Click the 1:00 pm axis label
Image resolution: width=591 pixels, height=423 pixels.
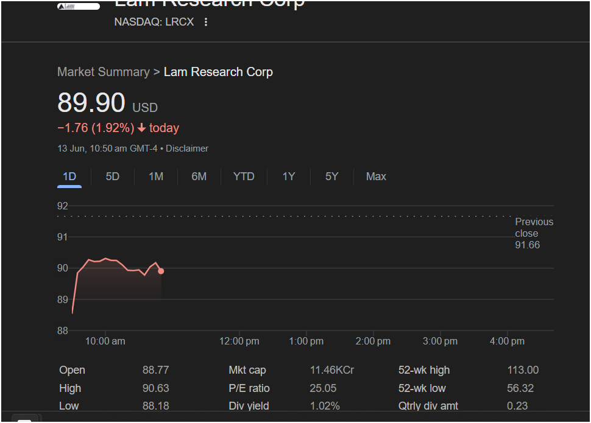pyautogui.click(x=306, y=341)
